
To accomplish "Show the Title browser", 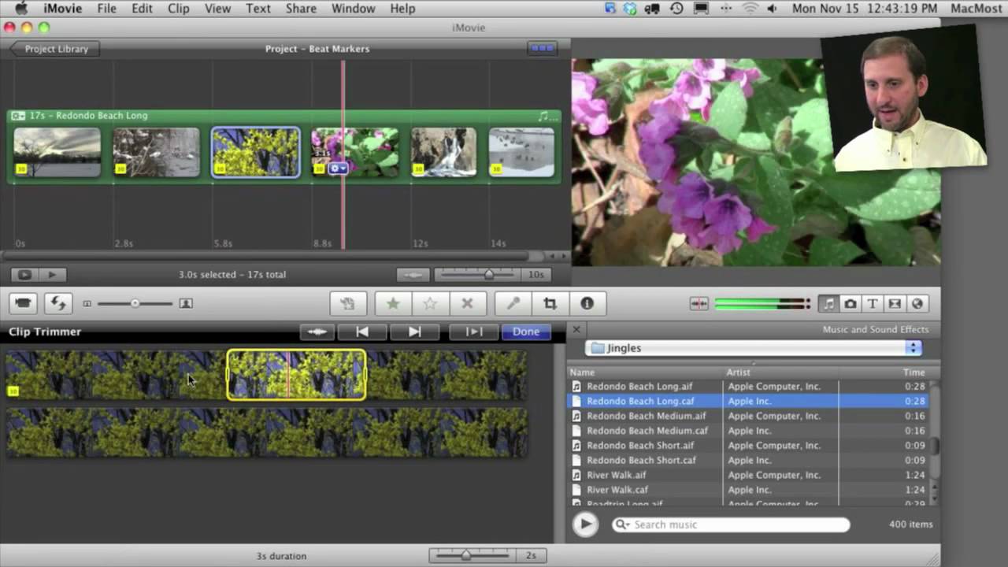I will tap(873, 304).
